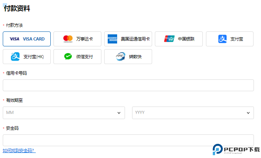This screenshot has width=261, height=158.
Task: Select the 美国运通信用卡 text label
Action: point(135,39)
